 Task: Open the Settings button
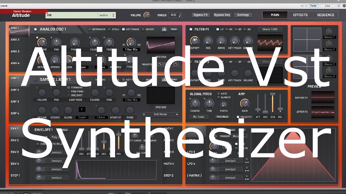[243, 15]
